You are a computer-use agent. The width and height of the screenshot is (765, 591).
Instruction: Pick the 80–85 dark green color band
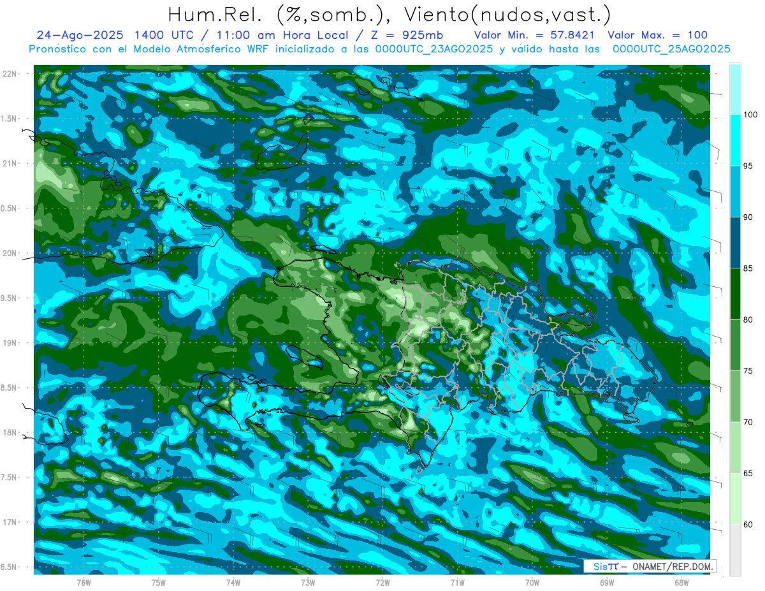point(735,294)
